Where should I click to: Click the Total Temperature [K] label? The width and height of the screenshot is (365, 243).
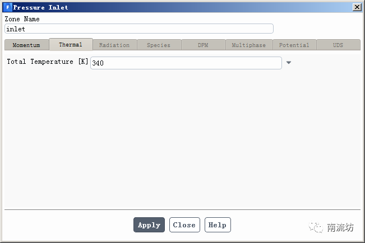(47, 62)
